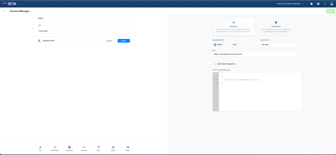The width and height of the screenshot is (336, 155).
Task: Expand the Zeta Luxury Hotel Collection selector
Action: pyautogui.click(x=290, y=4)
